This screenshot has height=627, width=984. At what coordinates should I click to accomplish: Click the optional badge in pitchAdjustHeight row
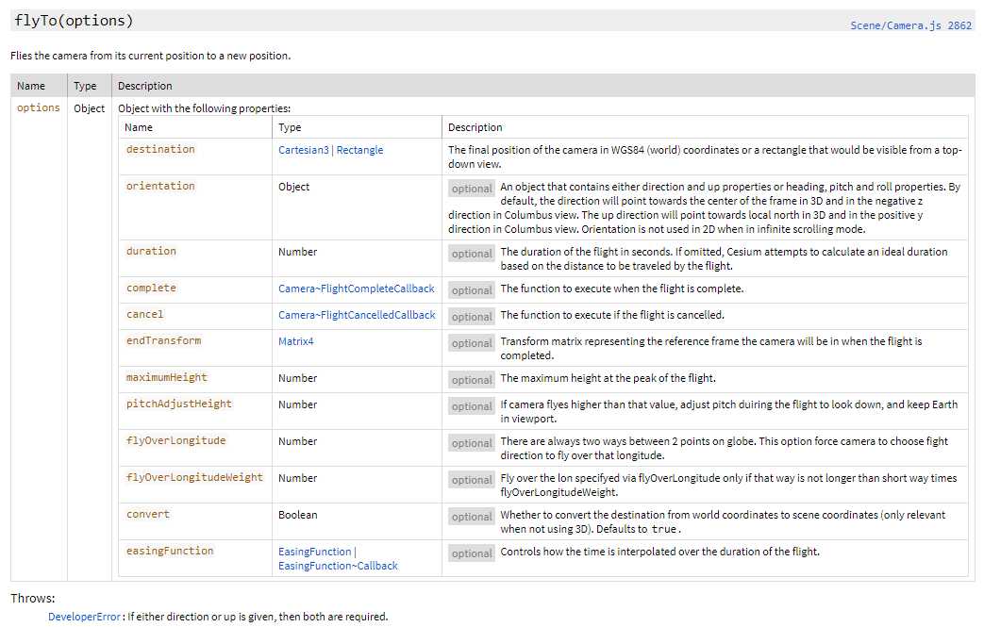pos(472,406)
